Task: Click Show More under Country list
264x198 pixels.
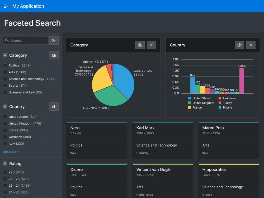Action: (11, 152)
